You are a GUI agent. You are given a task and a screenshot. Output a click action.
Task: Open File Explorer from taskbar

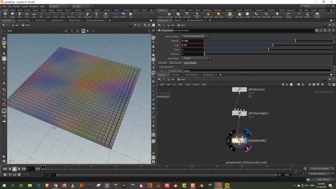30,185
